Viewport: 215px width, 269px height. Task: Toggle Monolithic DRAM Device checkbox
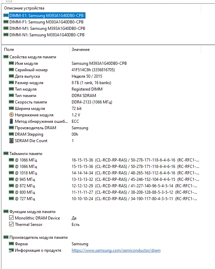[11, 218]
